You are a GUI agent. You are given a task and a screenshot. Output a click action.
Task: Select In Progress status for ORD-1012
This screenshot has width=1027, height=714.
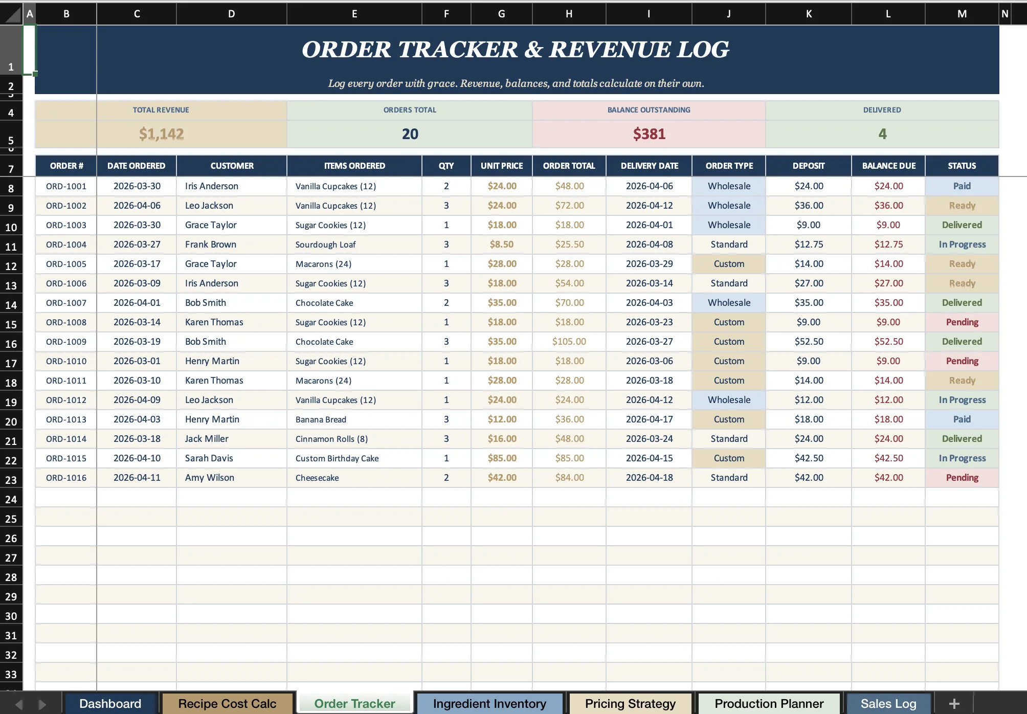point(962,400)
